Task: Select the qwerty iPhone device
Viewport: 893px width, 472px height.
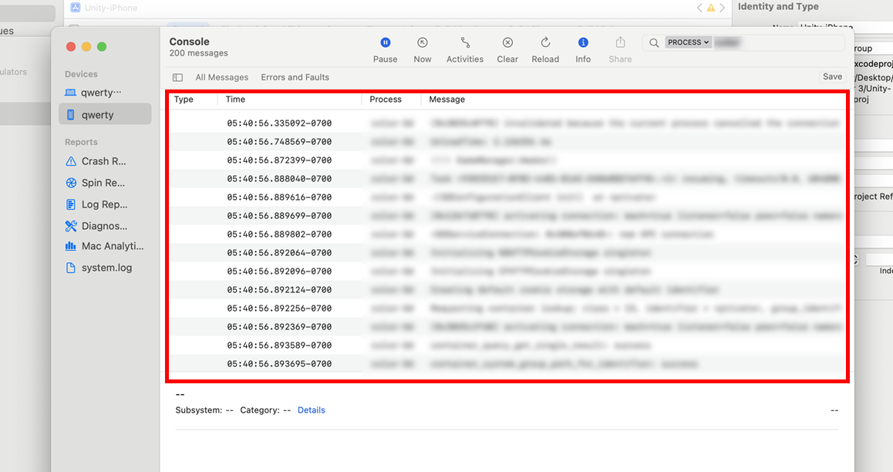Action: pos(105,114)
